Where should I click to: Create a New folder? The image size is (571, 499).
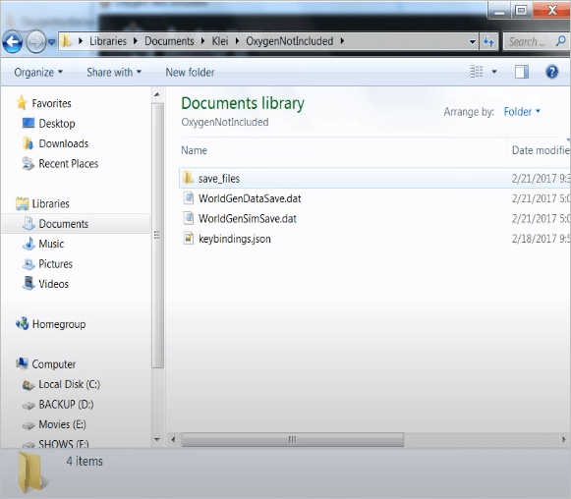pos(190,72)
